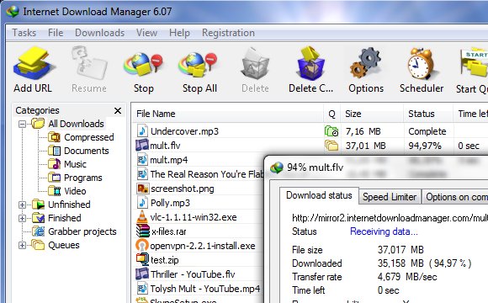Sort by the Status column header
This screenshot has height=303, width=488.
(x=428, y=114)
